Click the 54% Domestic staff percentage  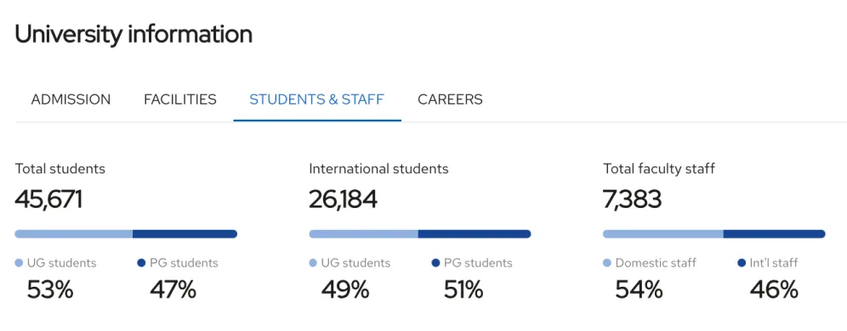(639, 290)
